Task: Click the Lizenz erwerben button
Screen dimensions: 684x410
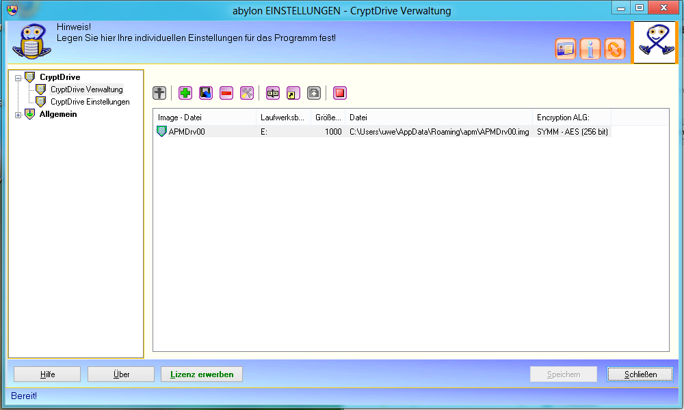Action: pos(202,374)
